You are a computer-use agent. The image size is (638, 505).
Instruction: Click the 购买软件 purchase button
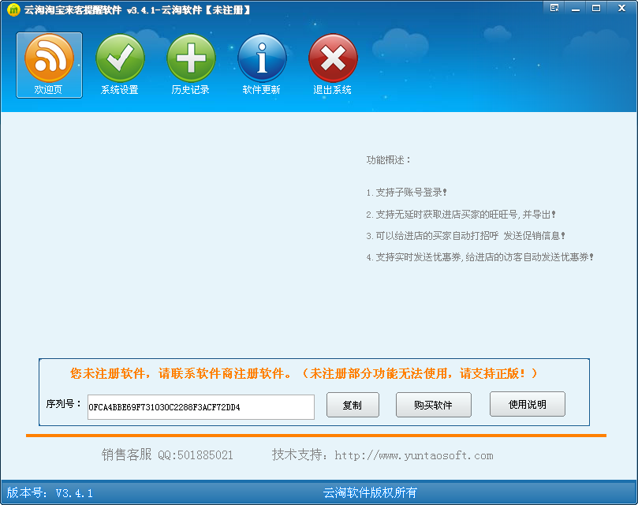tap(433, 405)
